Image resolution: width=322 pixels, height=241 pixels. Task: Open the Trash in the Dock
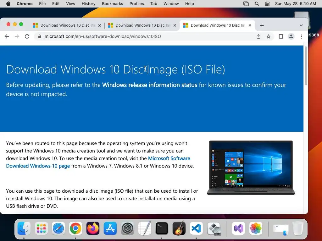pos(298,228)
